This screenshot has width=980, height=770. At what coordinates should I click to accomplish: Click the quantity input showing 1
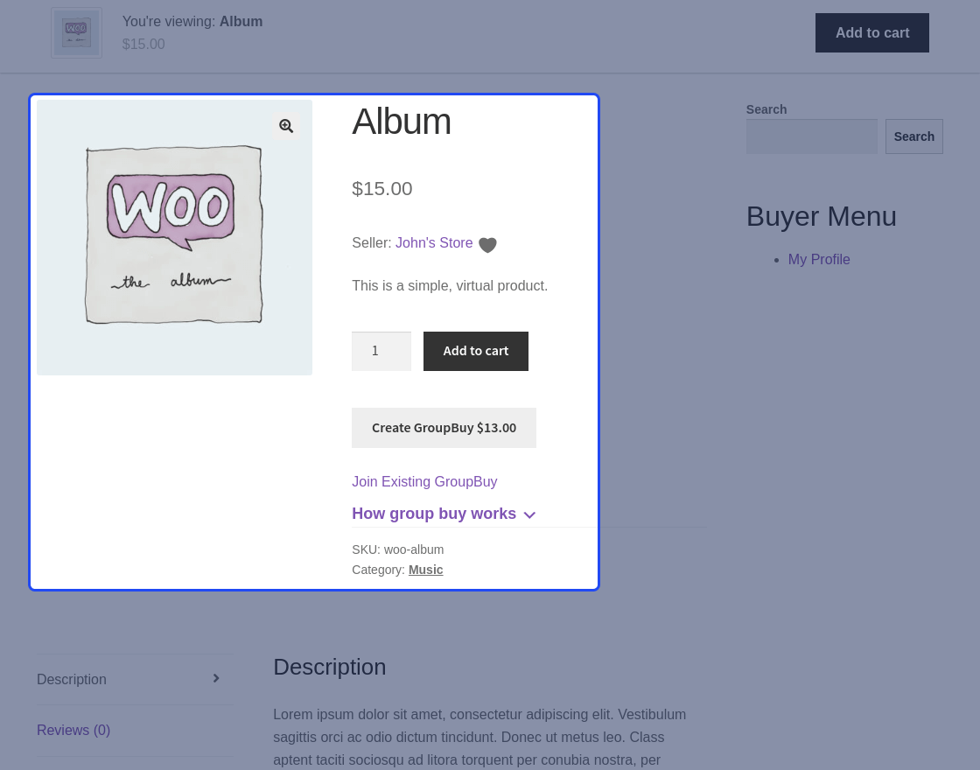coord(381,351)
